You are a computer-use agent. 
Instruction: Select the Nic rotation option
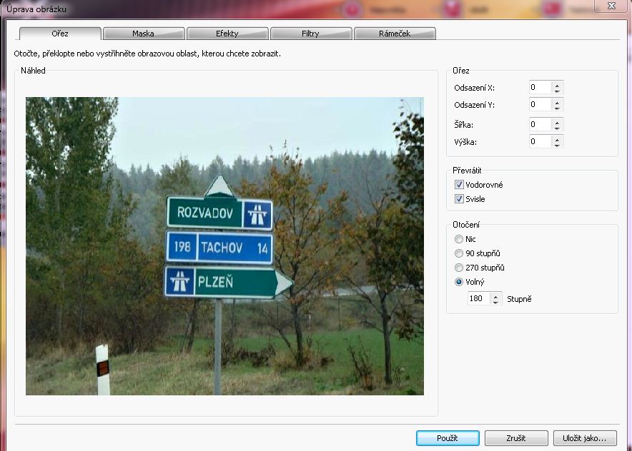[459, 239]
